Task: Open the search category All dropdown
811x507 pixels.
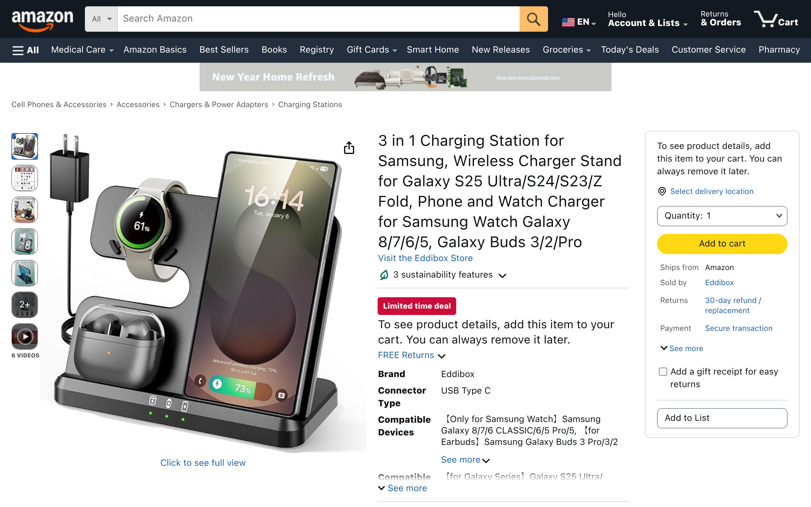Action: pos(101,19)
